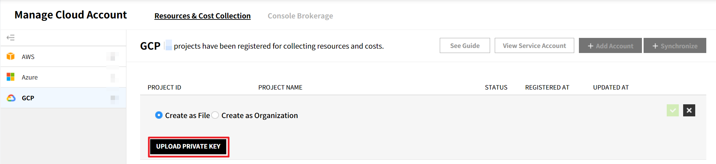The width and height of the screenshot is (716, 164).
Task: Sort by the PROJECT ID column header
Action: tap(164, 88)
